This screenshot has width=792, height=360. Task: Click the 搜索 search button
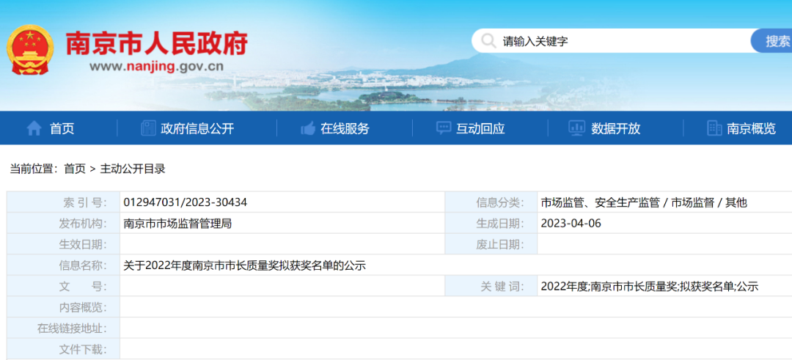coord(772,41)
